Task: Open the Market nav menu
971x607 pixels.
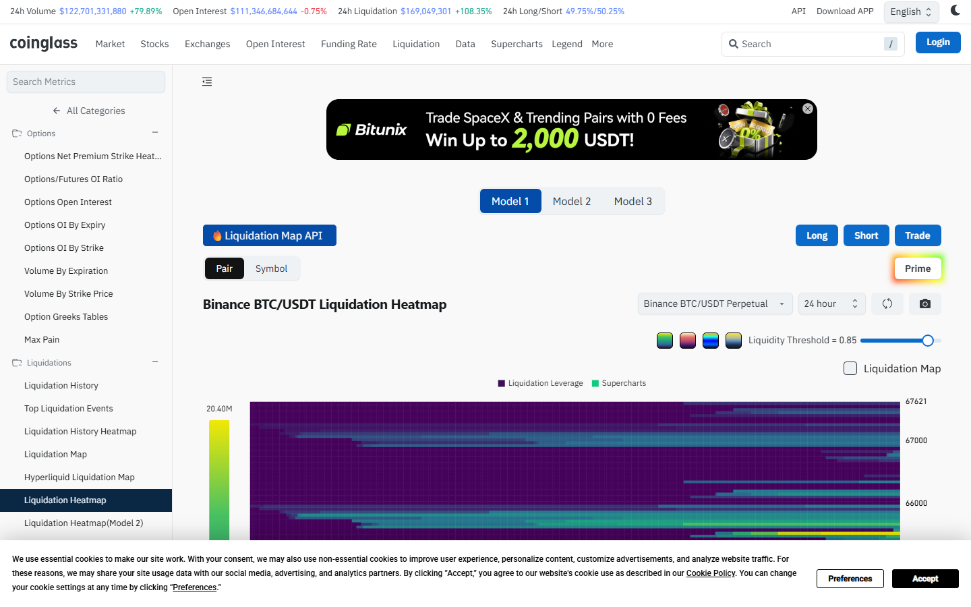Action: [x=110, y=44]
